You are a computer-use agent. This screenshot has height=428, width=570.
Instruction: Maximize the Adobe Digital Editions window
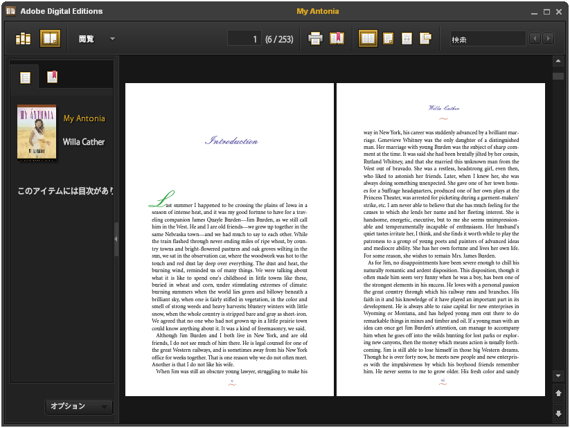546,12
